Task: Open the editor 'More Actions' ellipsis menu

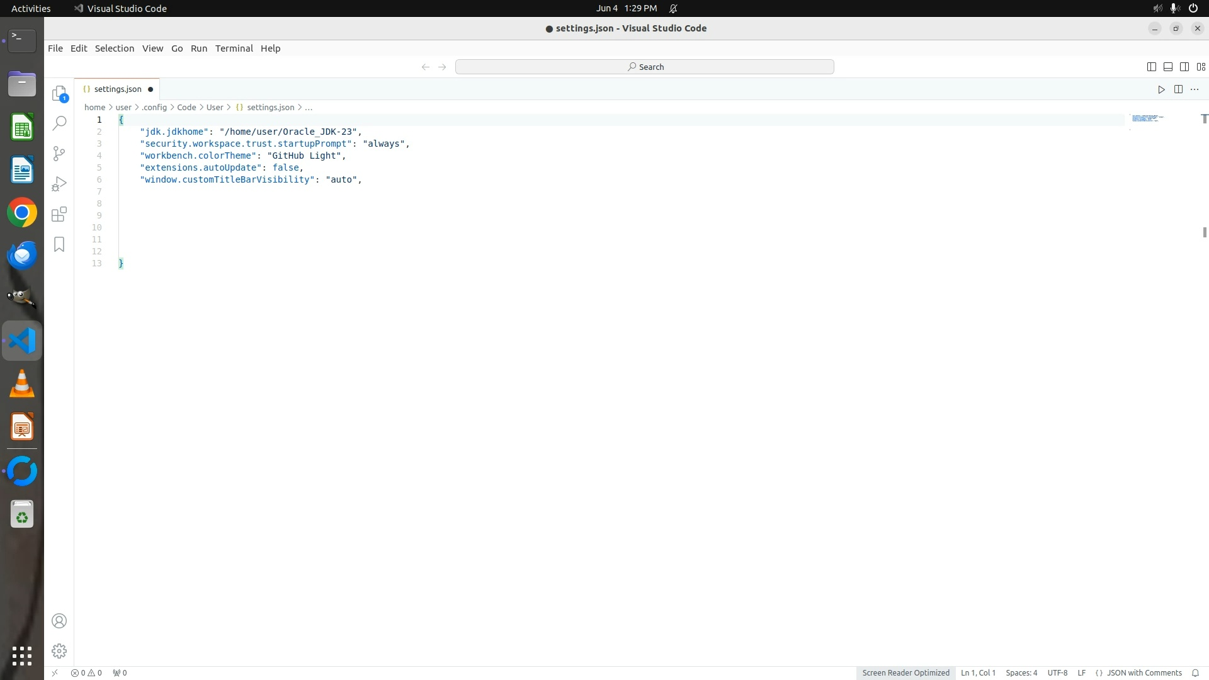Action: (x=1195, y=89)
